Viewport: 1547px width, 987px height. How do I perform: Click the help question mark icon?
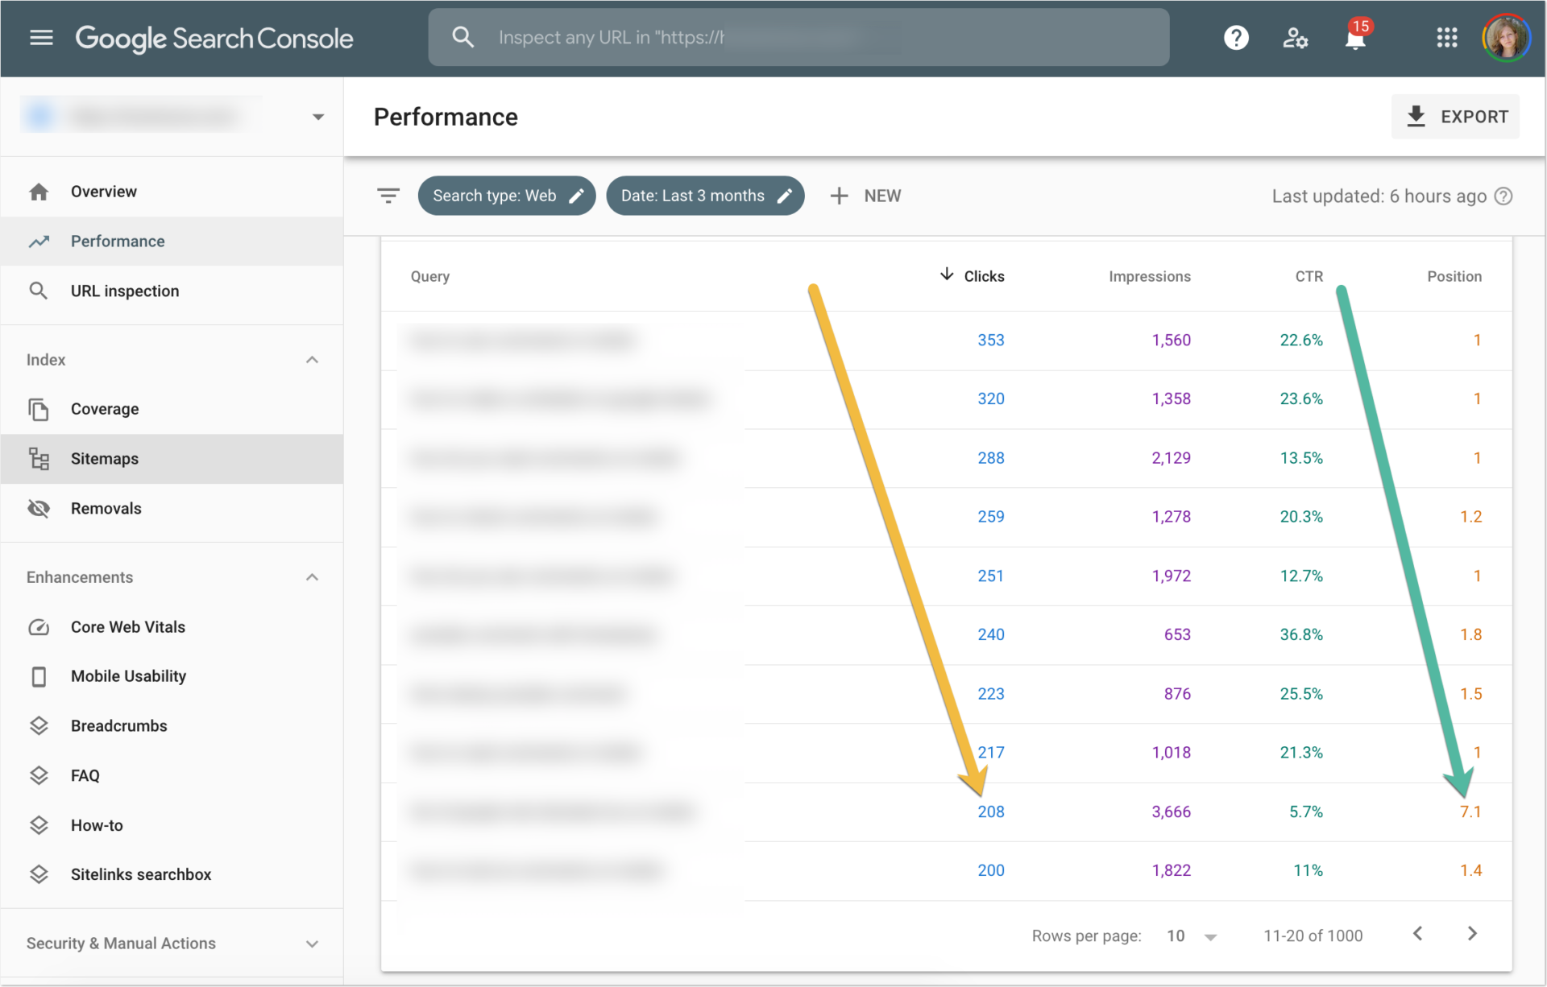pos(1236,37)
